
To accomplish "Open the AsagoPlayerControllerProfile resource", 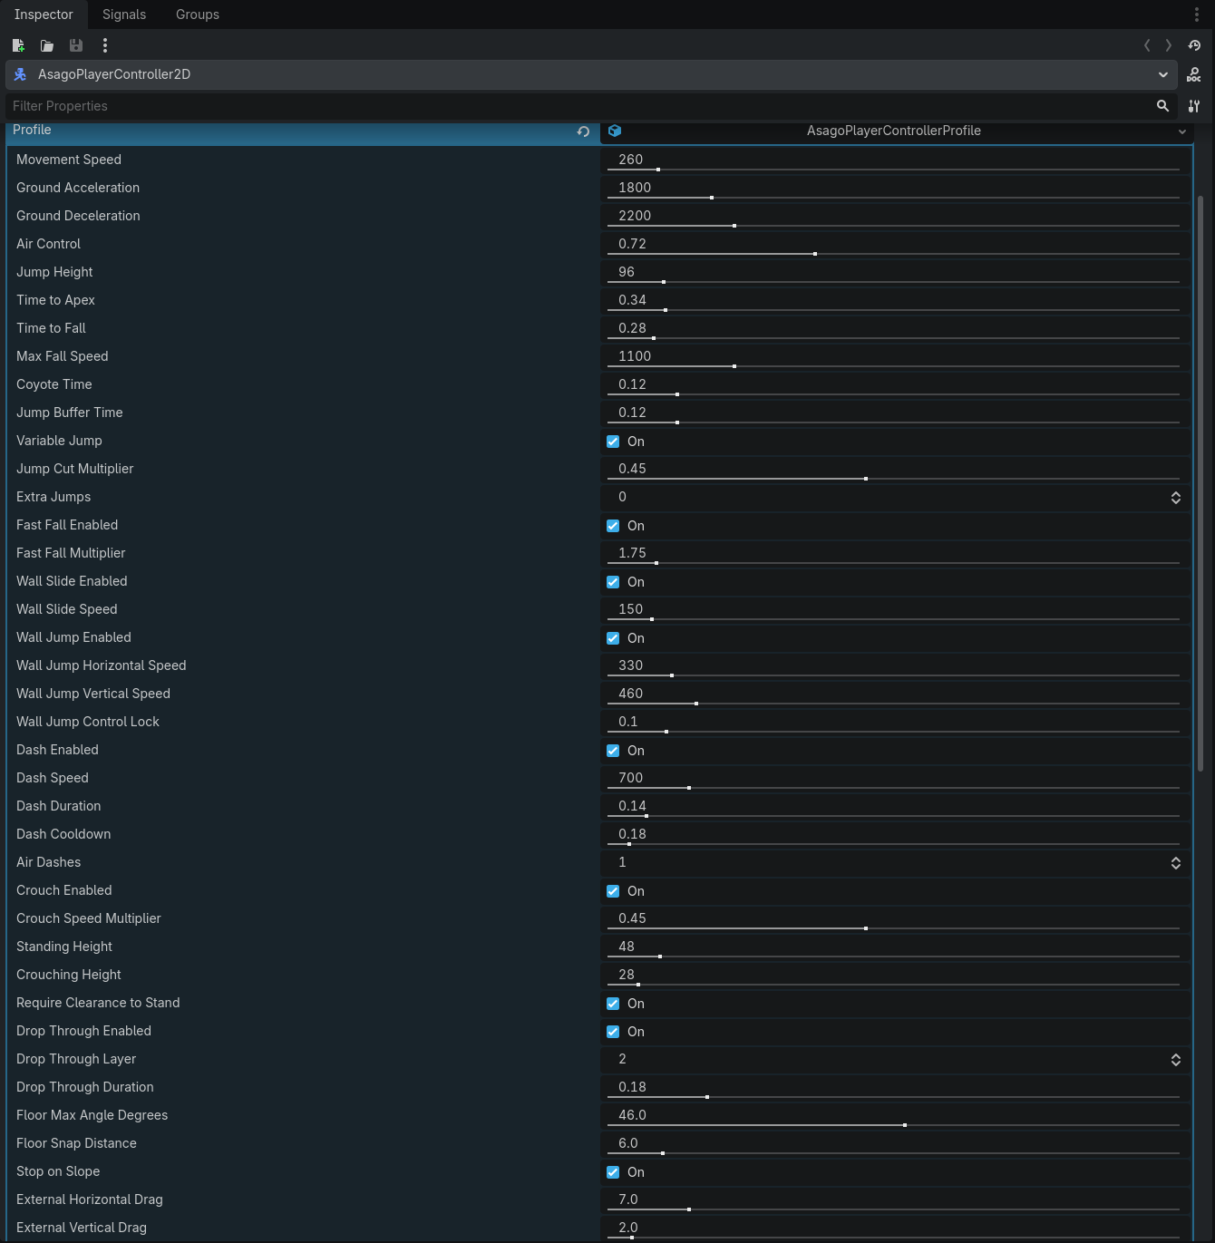I will tap(894, 131).
